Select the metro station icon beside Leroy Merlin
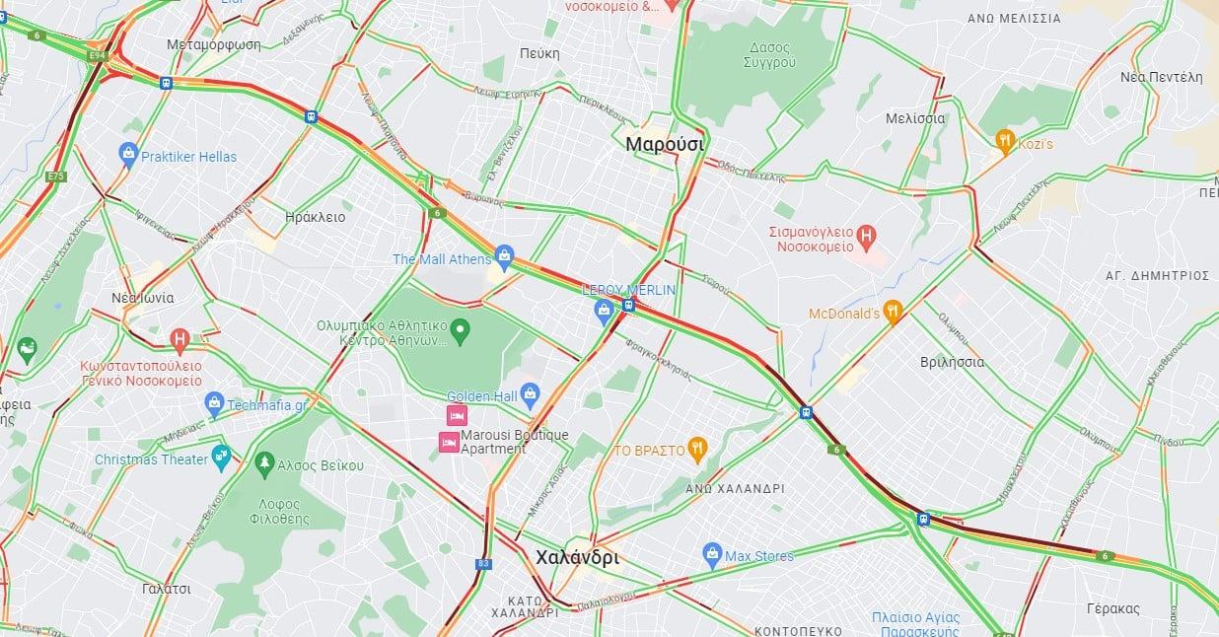 point(628,305)
